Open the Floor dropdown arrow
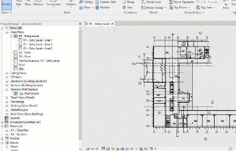 pos(93,7)
